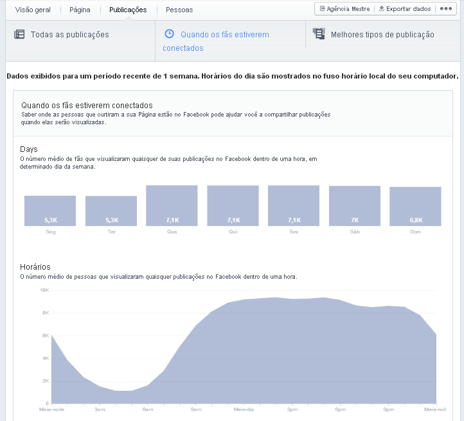Go to the Pessoas tab
The width and height of the screenshot is (464, 421).
pos(179,10)
